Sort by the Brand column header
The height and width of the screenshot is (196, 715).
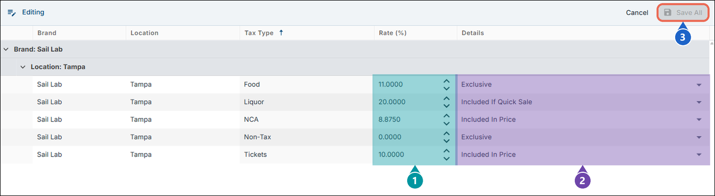(47, 33)
